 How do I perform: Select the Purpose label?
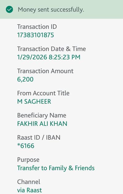click(x=28, y=160)
